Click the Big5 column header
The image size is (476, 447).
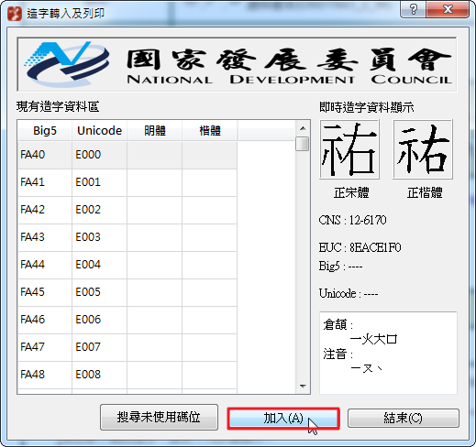coord(45,131)
